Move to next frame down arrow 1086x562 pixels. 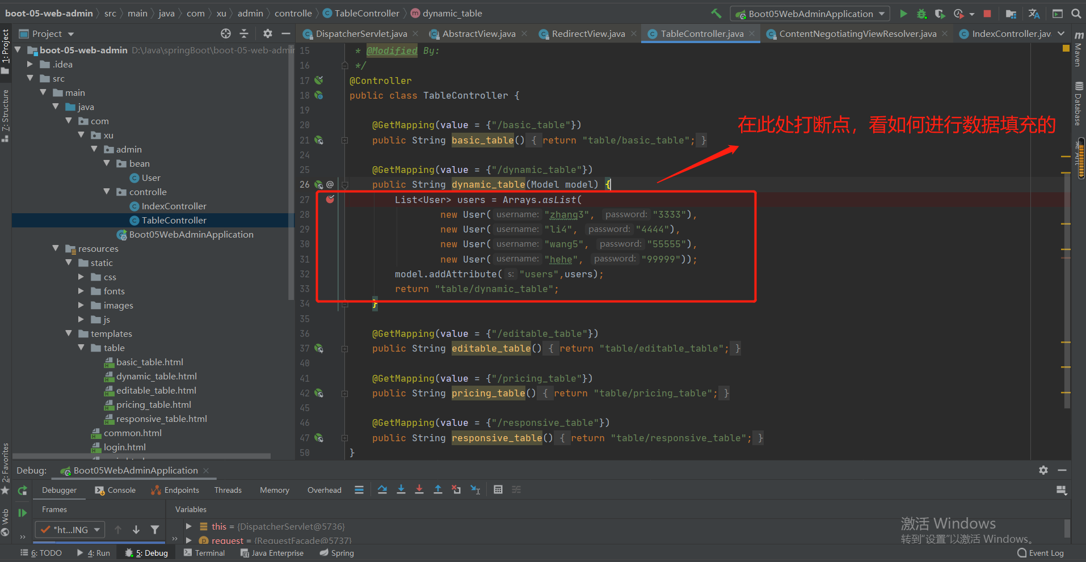pos(136,530)
